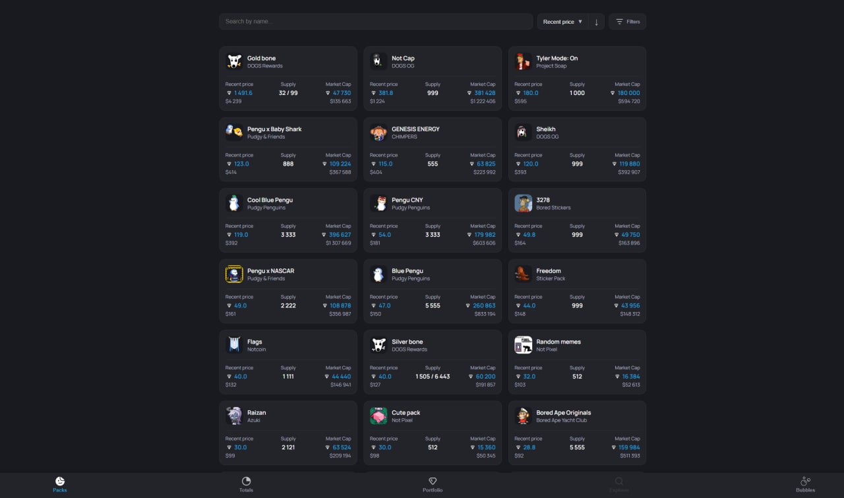Select the GENESIS ENERGY pack icon

(x=378, y=132)
